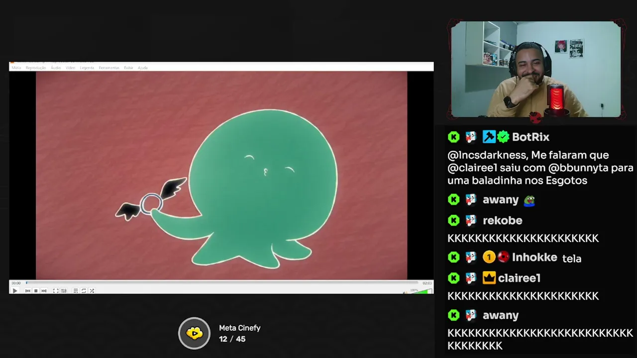Click the first awany username with emote
The image size is (637, 358).
click(501, 200)
